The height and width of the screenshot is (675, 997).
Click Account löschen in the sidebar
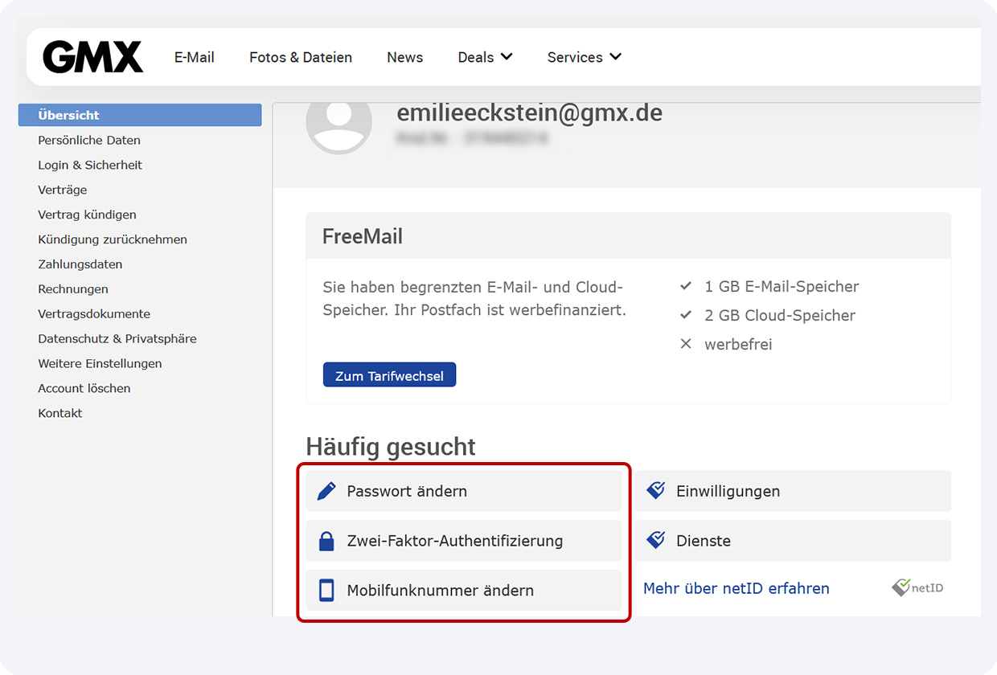[84, 388]
